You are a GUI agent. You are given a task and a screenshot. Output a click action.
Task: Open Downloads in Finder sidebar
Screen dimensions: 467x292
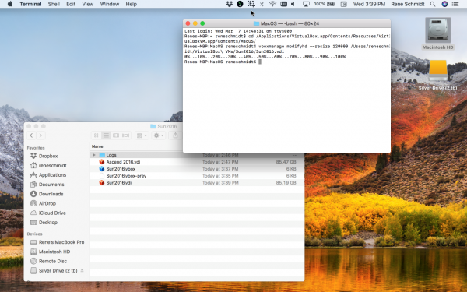(47, 194)
